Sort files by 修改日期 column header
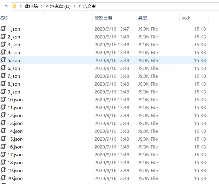Image resolution: width=219 pixels, height=184 pixels. click(103, 18)
